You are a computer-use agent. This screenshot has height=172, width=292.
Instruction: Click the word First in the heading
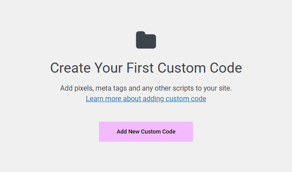tap(140, 68)
